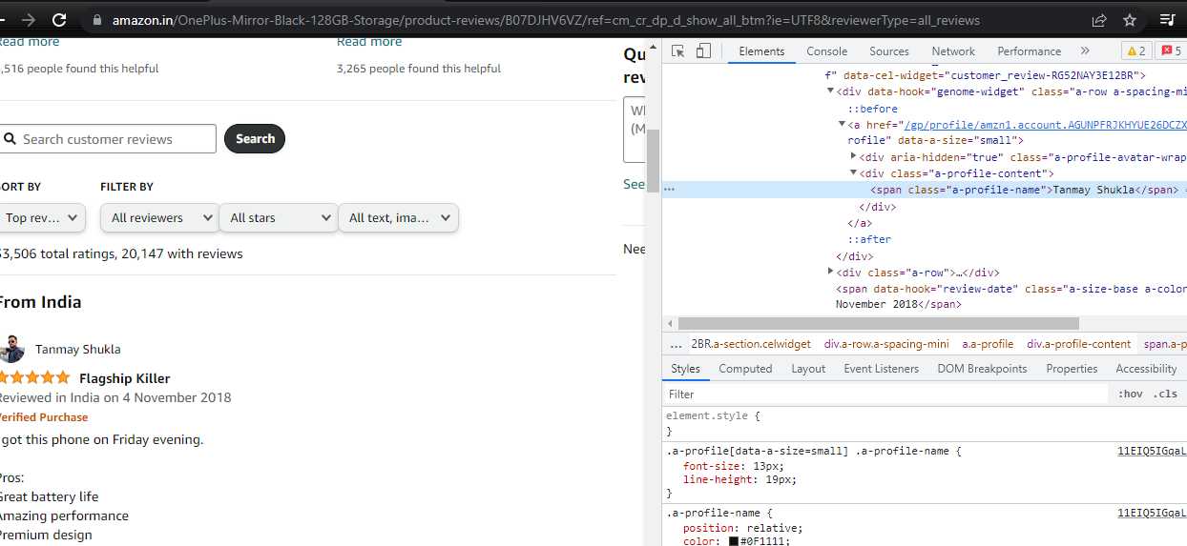Focus the Styles Filter input
Viewport: 1187px width, 546px height.
click(x=887, y=394)
